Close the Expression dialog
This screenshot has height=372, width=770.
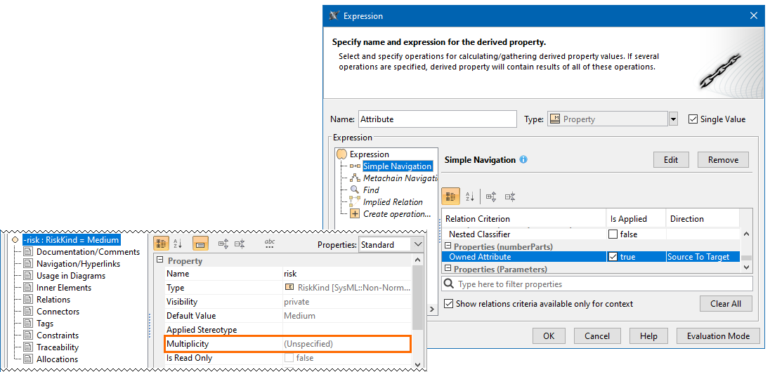753,15
